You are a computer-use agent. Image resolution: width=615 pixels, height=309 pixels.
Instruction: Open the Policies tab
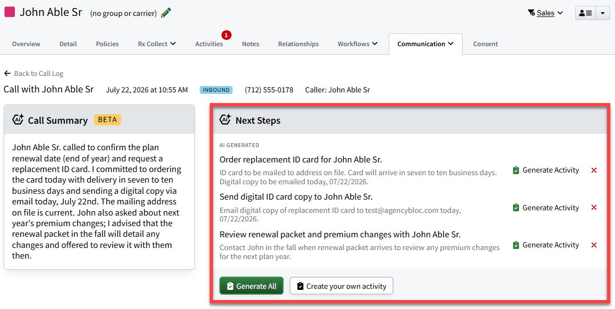click(107, 44)
